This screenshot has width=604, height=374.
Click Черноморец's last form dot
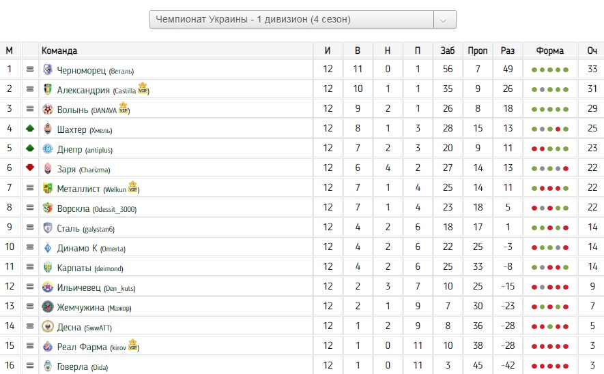566,70
